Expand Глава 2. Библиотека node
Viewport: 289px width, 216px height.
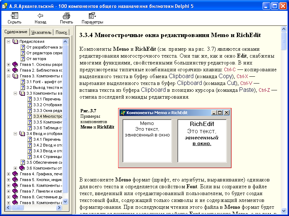click(8, 70)
